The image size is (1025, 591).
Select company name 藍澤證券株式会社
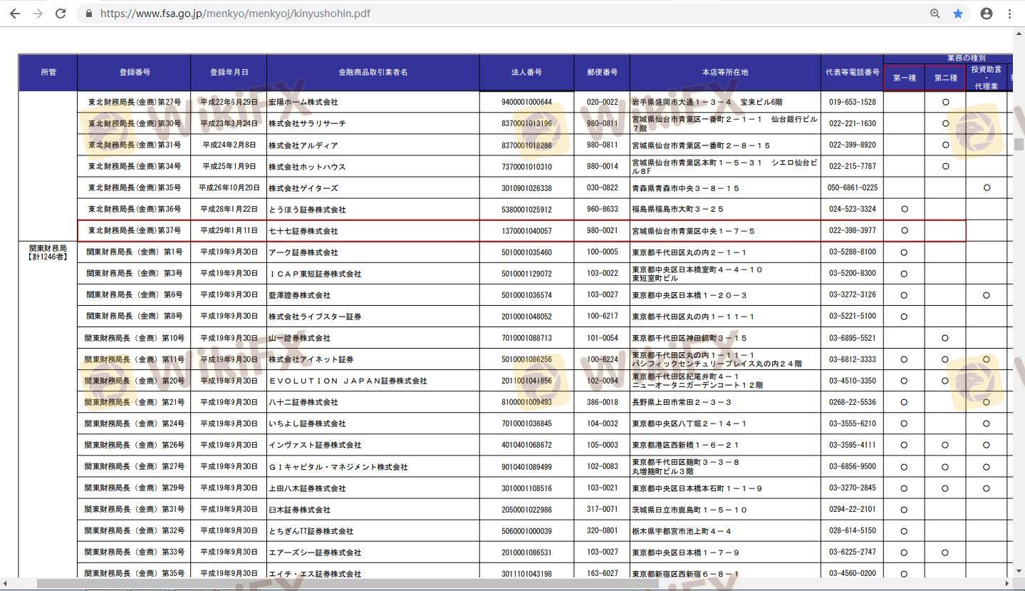[x=299, y=295]
